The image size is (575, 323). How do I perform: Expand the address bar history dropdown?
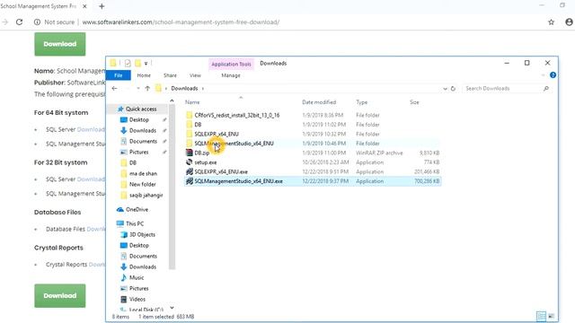point(445,89)
